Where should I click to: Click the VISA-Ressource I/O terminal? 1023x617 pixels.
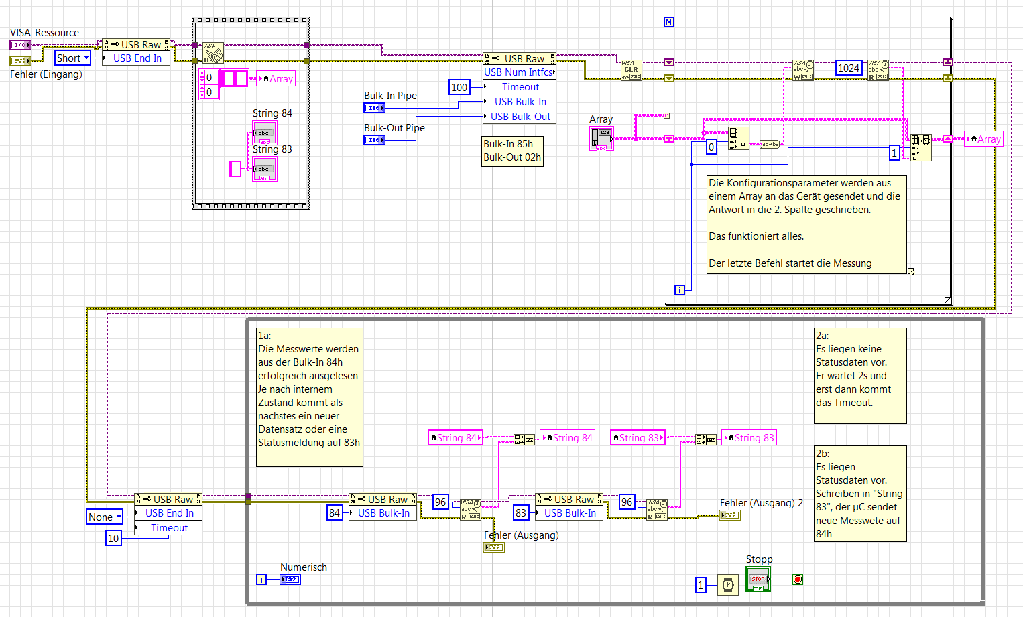pos(20,45)
